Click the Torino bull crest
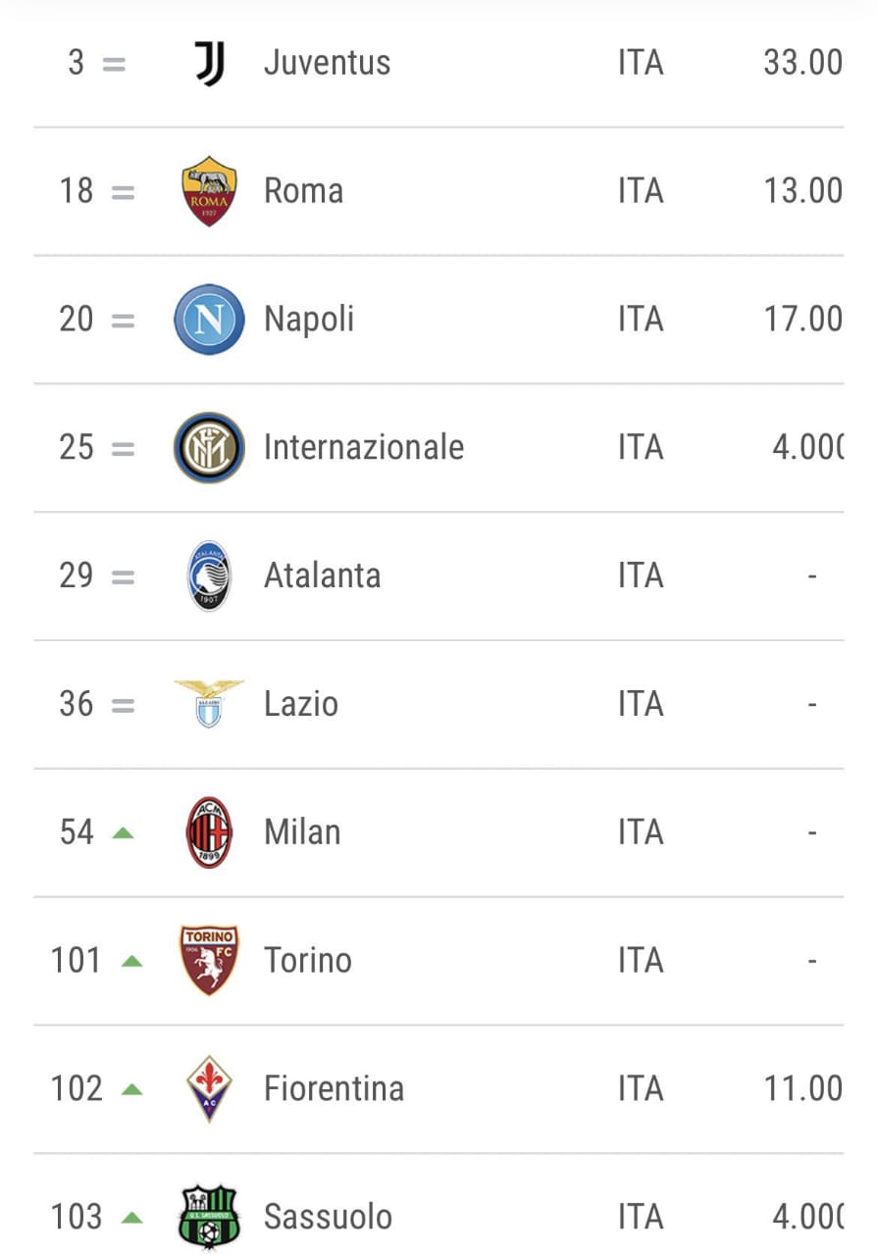 pos(209,960)
